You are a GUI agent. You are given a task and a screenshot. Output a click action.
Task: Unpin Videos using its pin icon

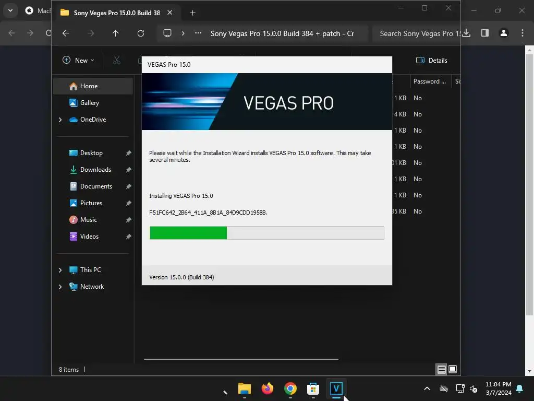click(x=128, y=237)
